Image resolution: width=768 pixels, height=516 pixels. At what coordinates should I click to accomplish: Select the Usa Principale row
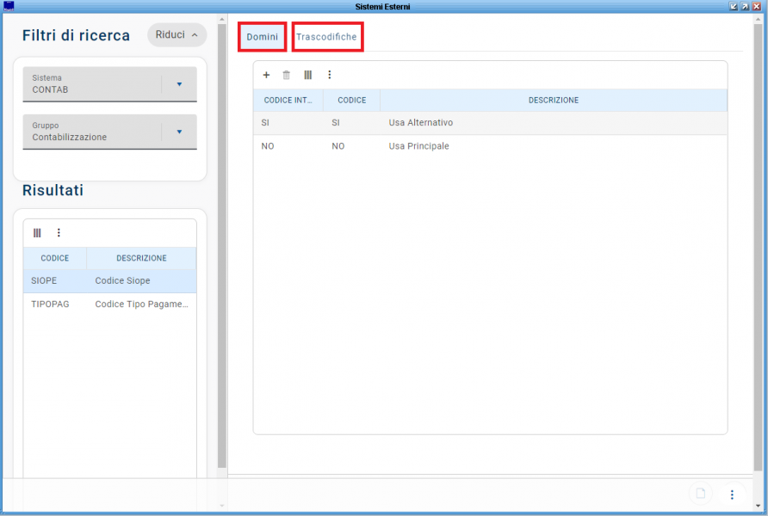coord(490,146)
